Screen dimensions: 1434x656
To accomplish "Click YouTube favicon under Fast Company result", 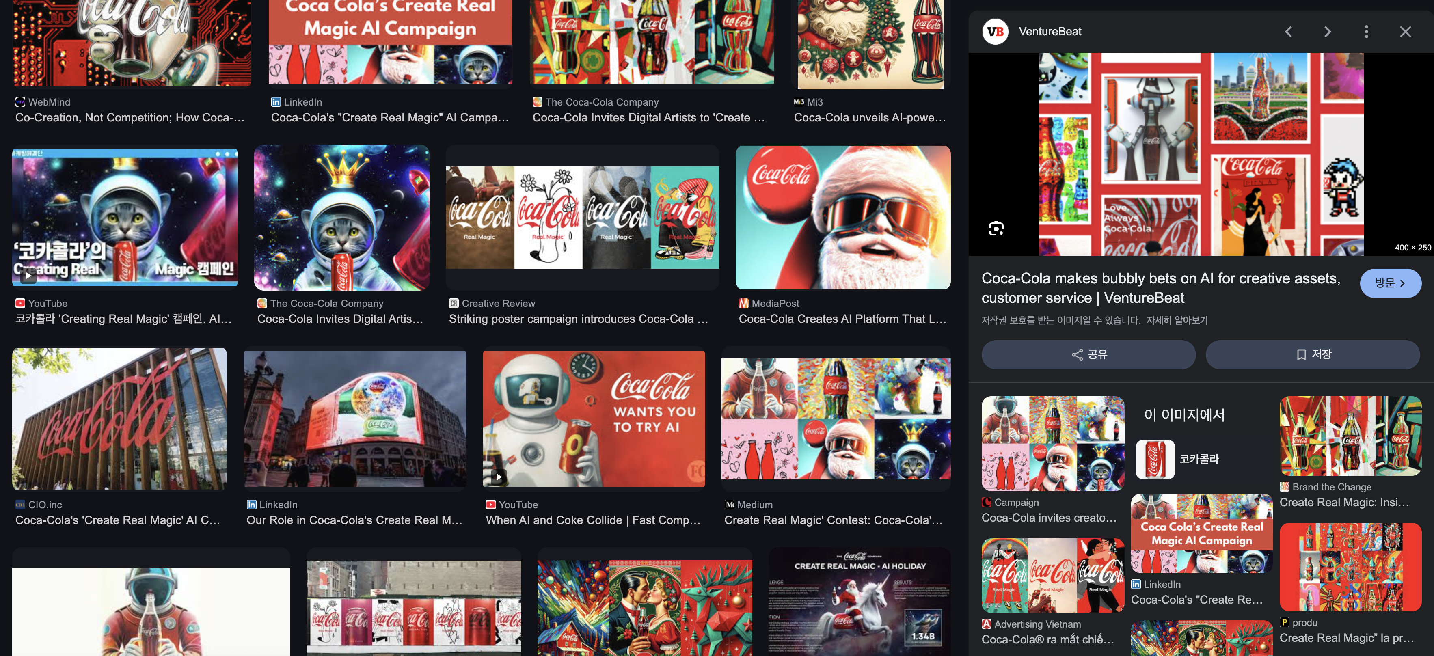I will tap(490, 505).
